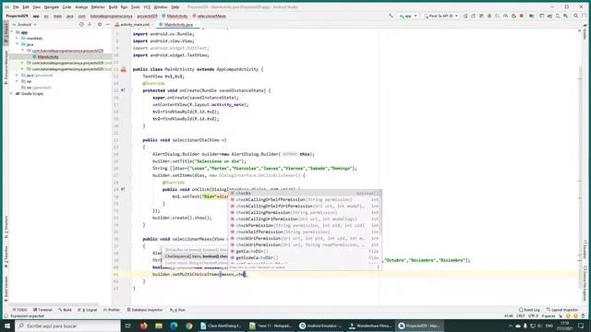Open the app run configuration dropdown
Image resolution: width=591 pixels, height=332 pixels.
point(408,16)
